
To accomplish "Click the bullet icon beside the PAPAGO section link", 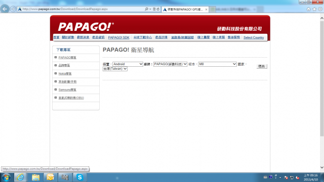I will pos(56,57).
